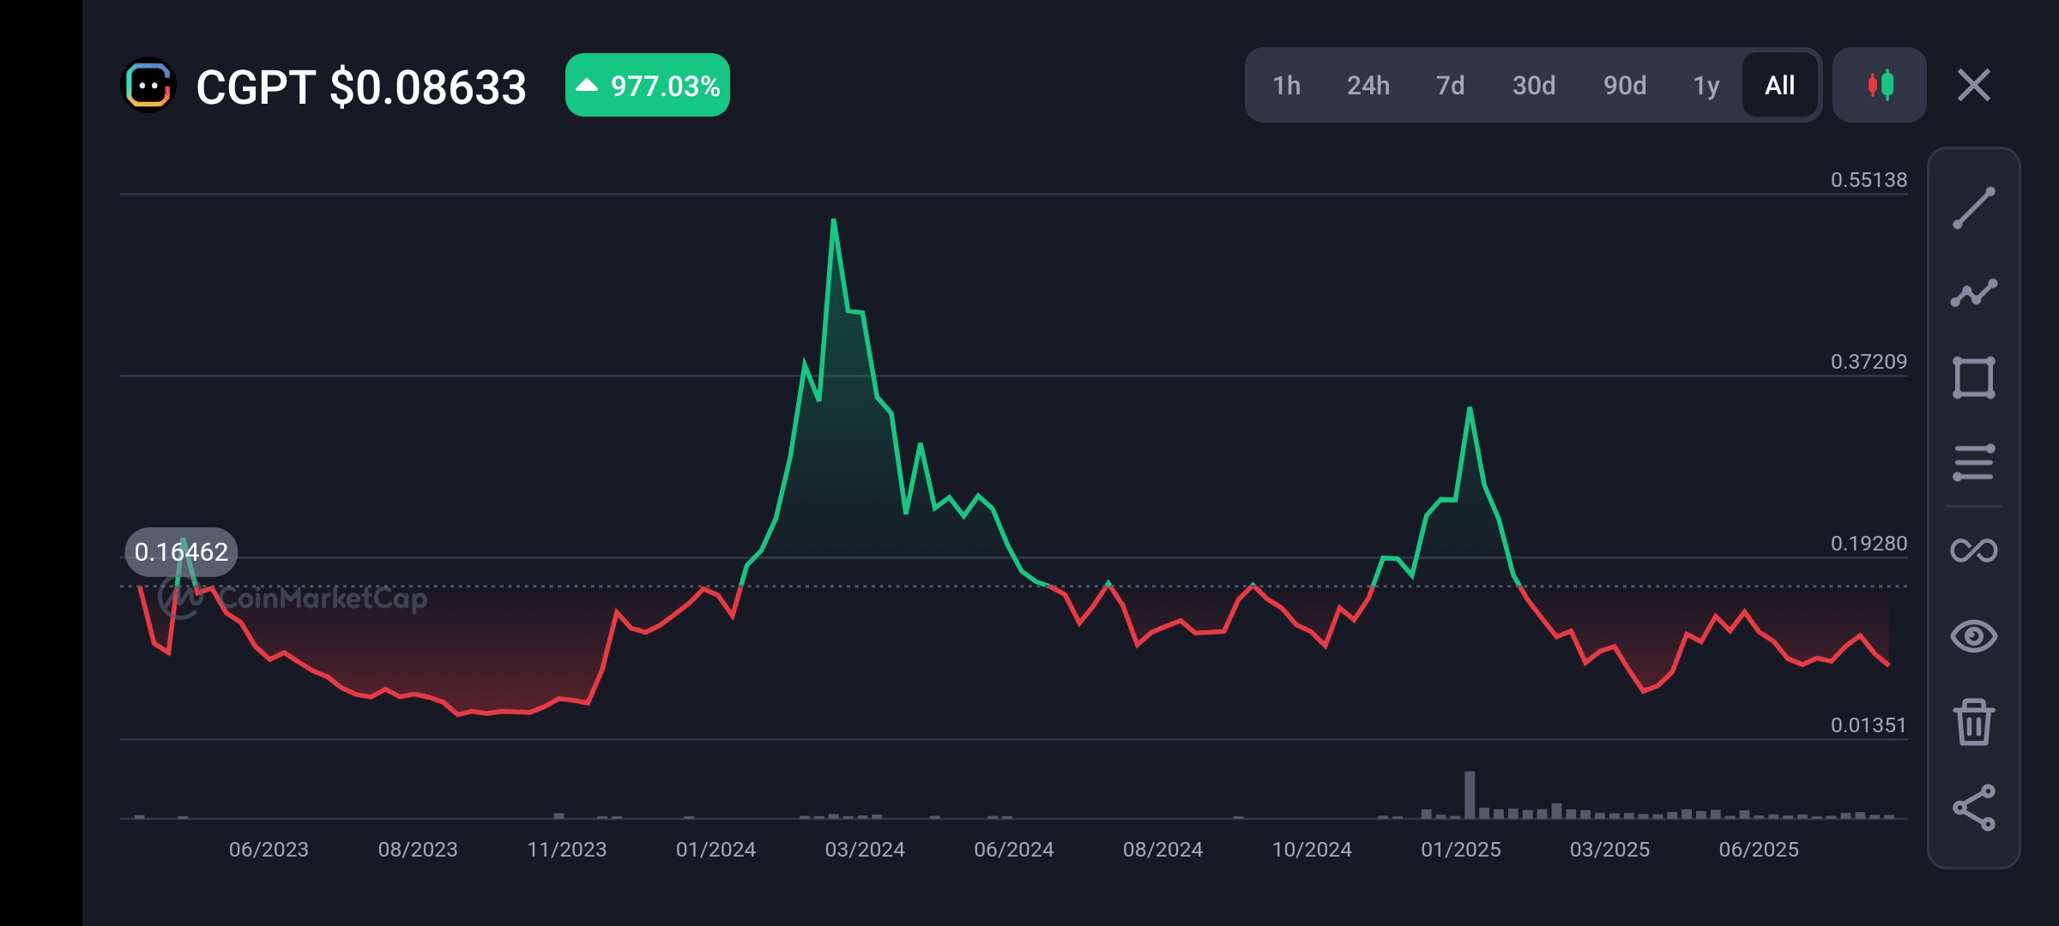Show the 90d price history
This screenshot has width=2059, height=926.
(x=1624, y=85)
